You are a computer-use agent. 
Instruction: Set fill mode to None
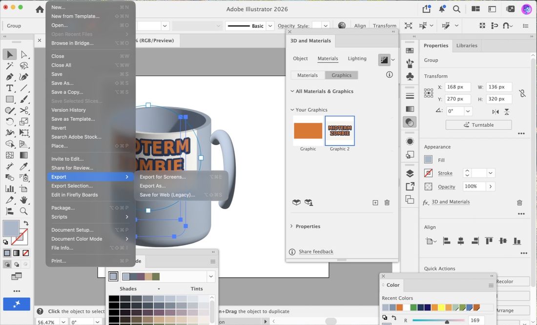[x=26, y=253]
